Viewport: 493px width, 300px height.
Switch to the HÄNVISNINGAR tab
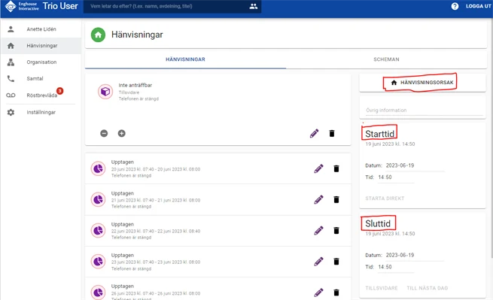tap(185, 59)
